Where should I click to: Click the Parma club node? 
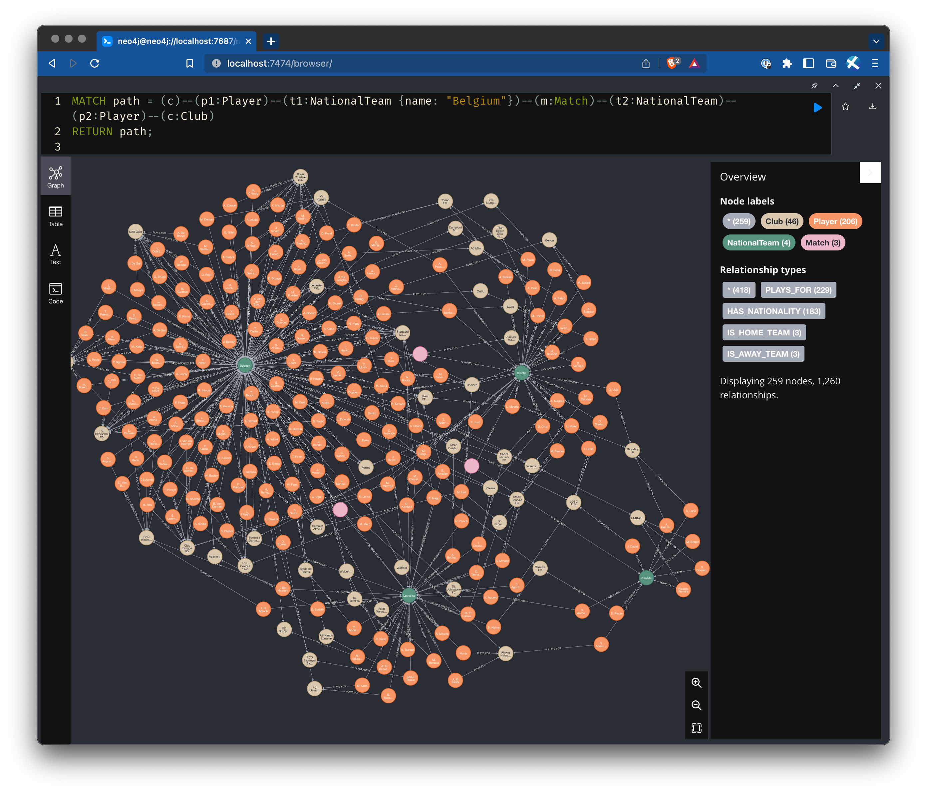click(x=366, y=467)
